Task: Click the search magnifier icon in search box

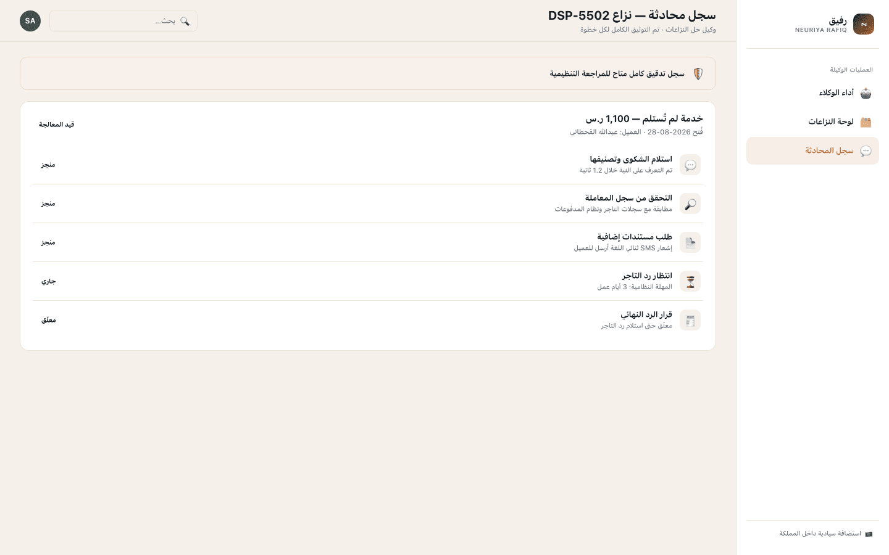Action: [x=185, y=21]
